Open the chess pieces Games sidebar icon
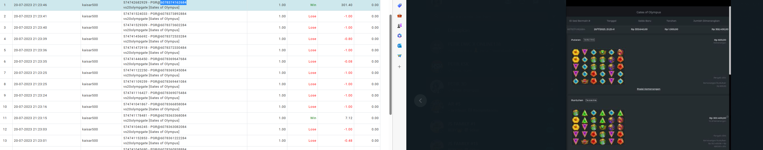 pyautogui.click(x=400, y=26)
